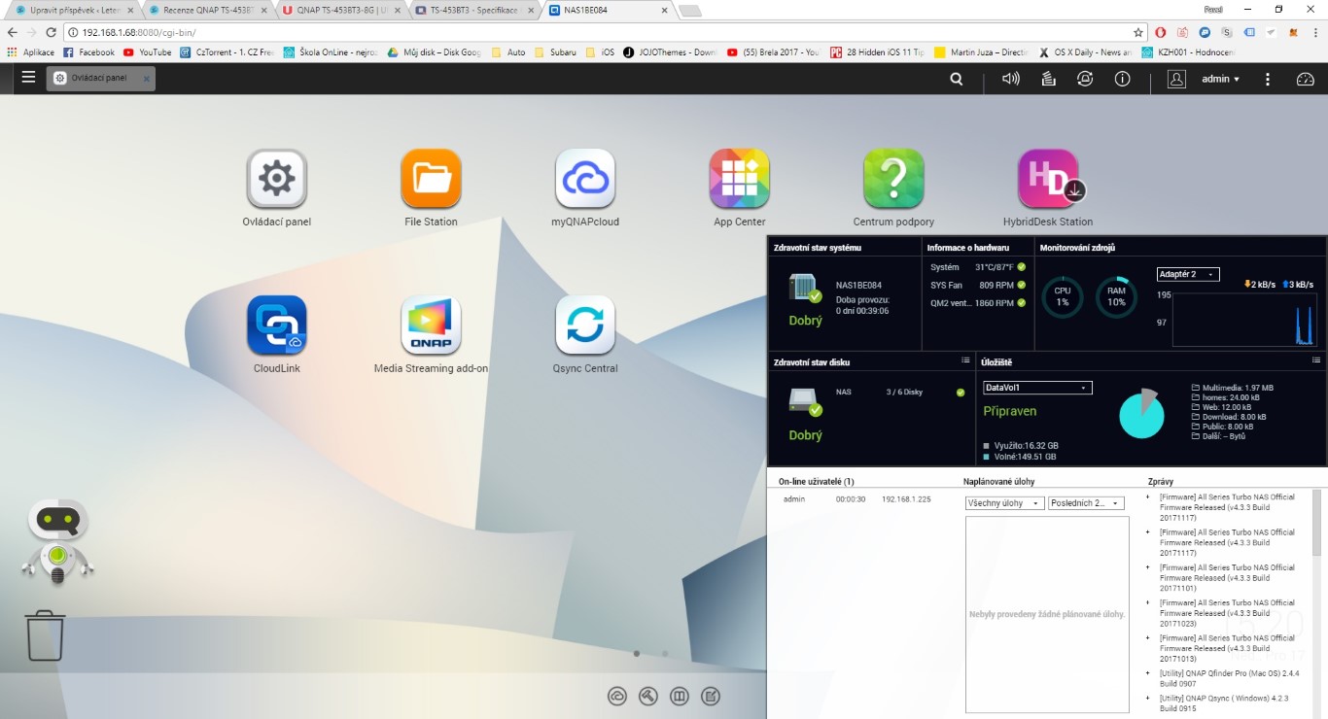Open the YouTube bookmark
The image size is (1328, 719).
click(x=147, y=52)
